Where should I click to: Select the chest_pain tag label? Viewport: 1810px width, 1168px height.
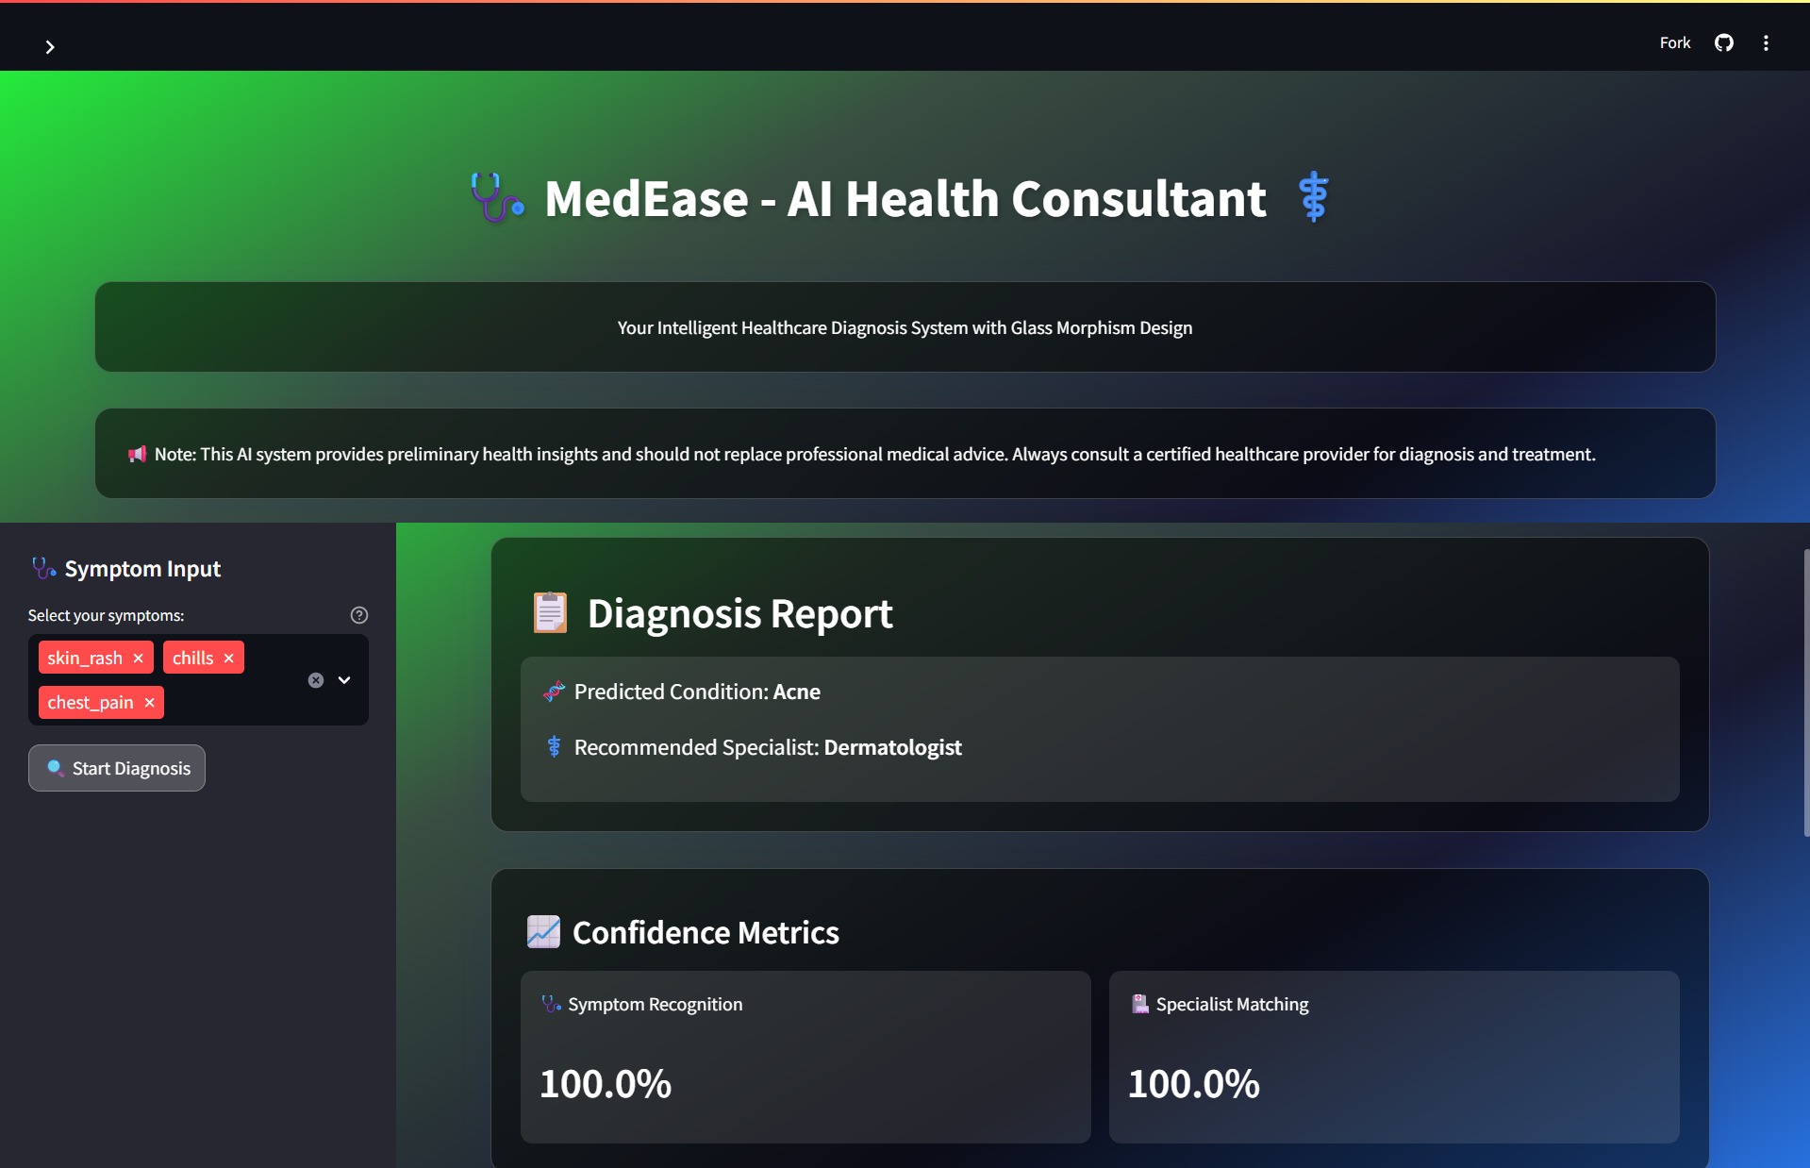(x=91, y=702)
